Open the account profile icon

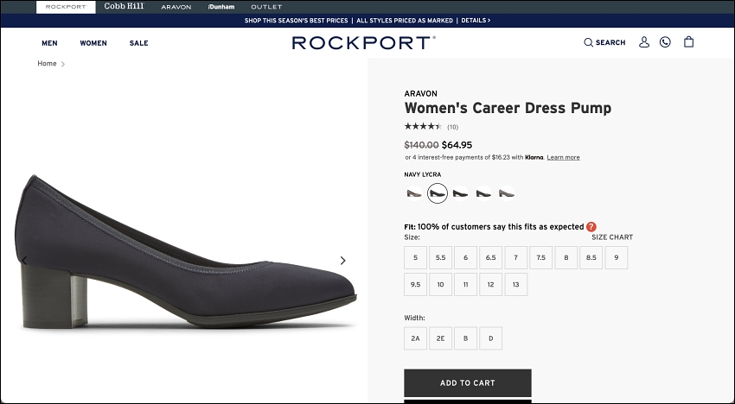(x=644, y=42)
